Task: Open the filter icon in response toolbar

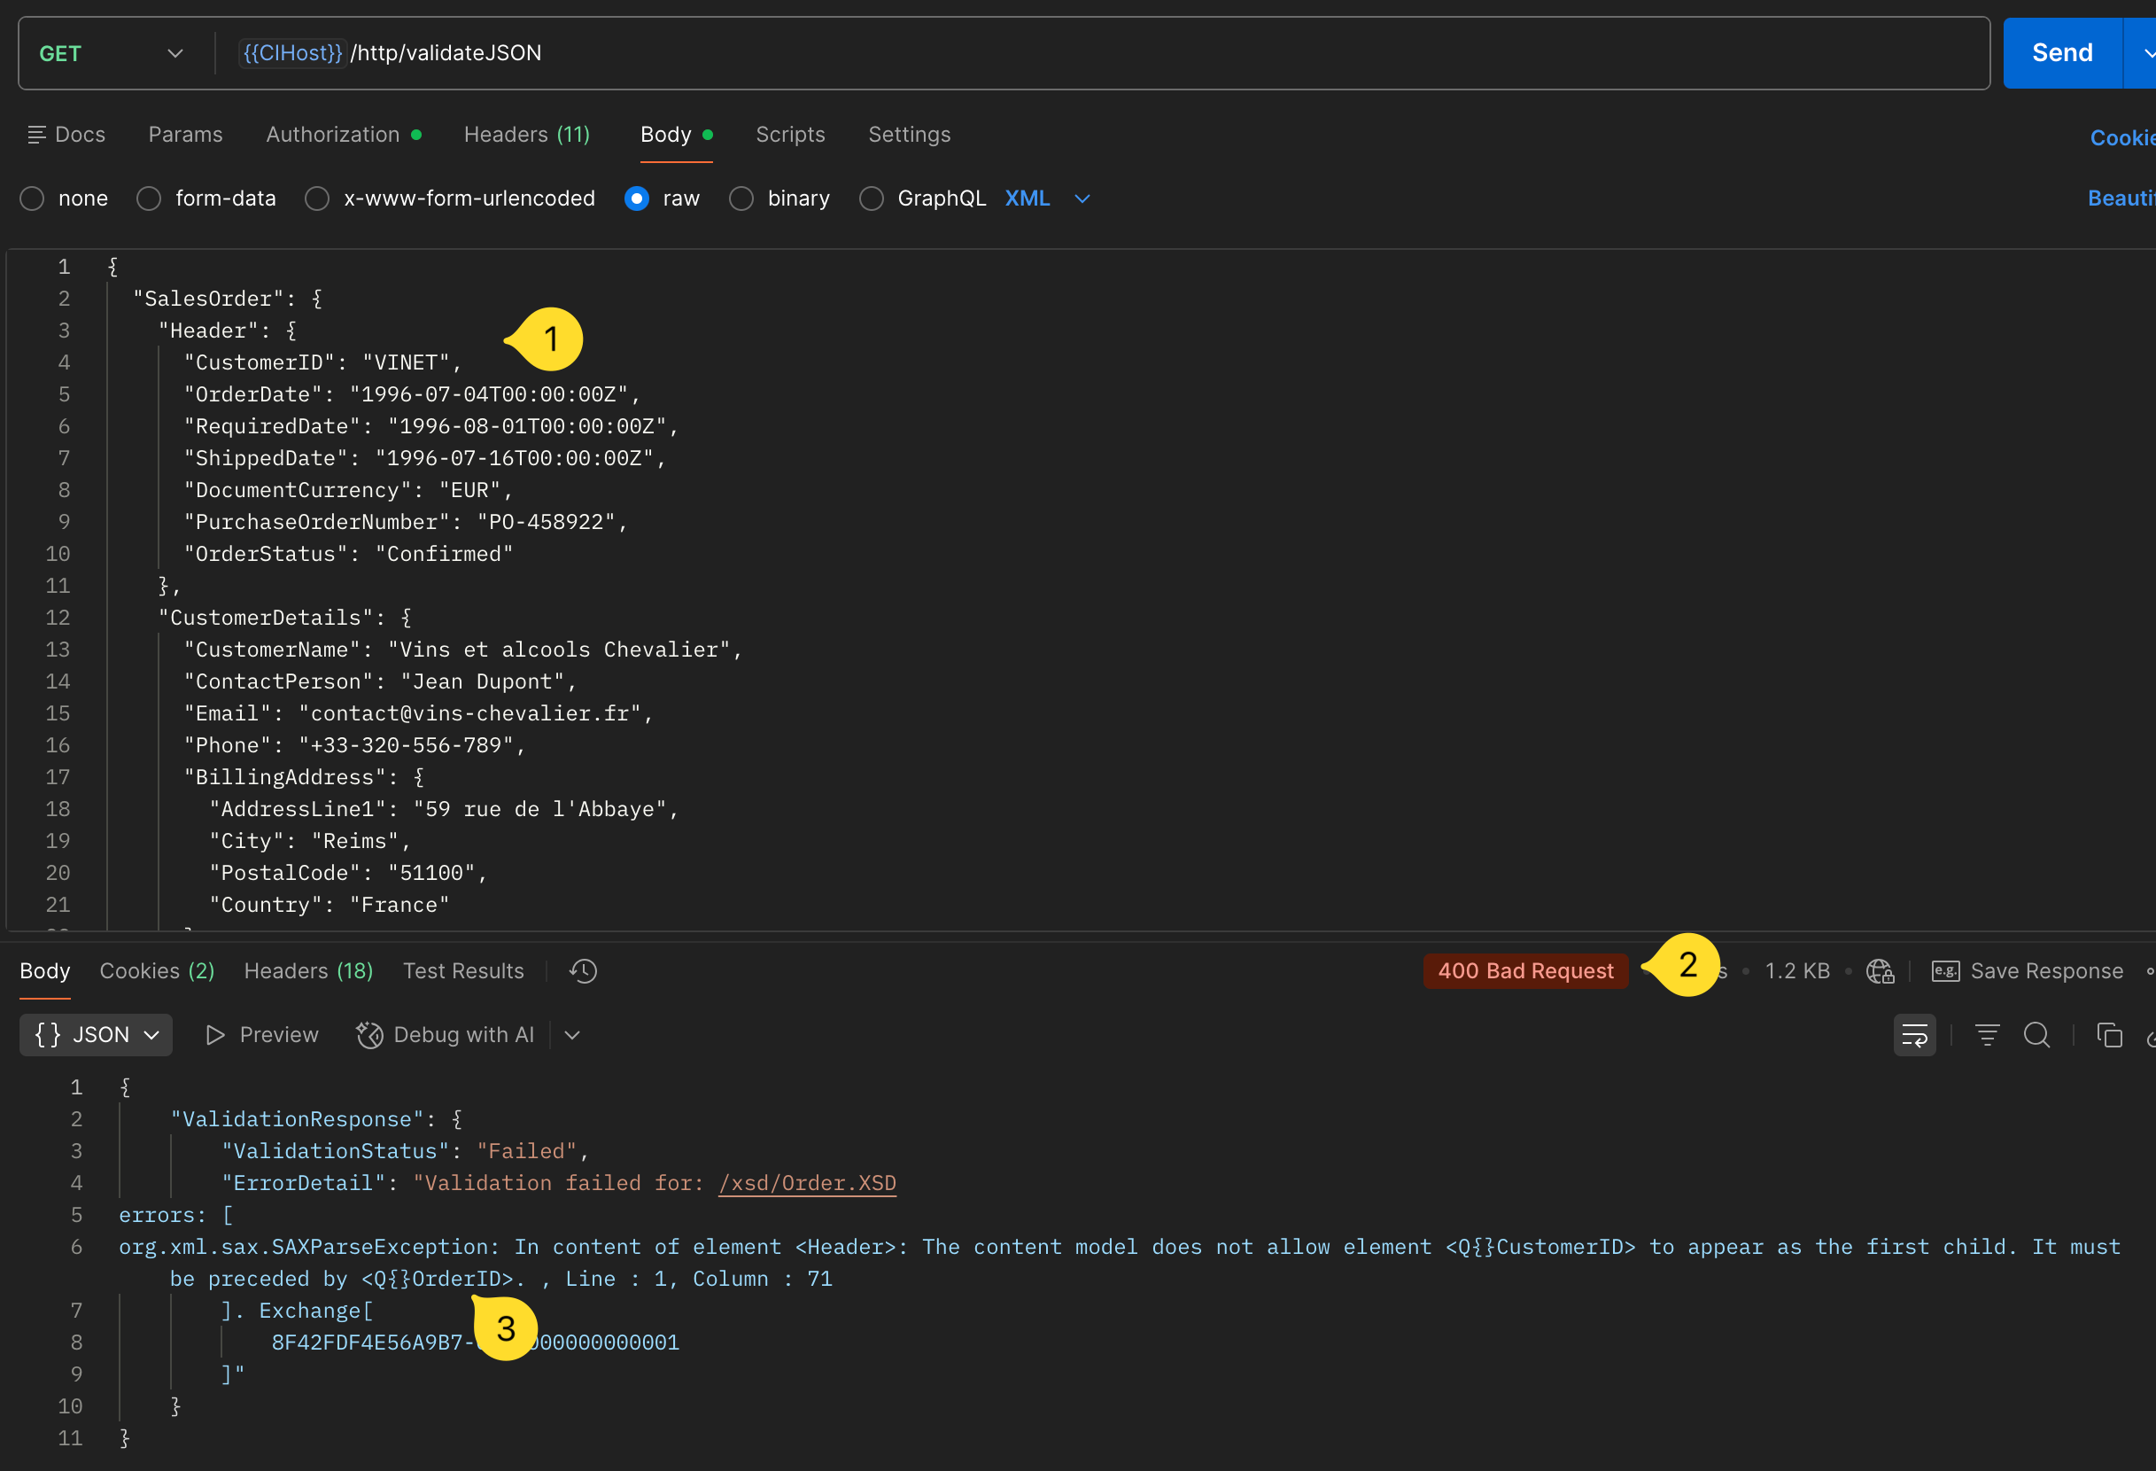Action: click(x=1986, y=1034)
